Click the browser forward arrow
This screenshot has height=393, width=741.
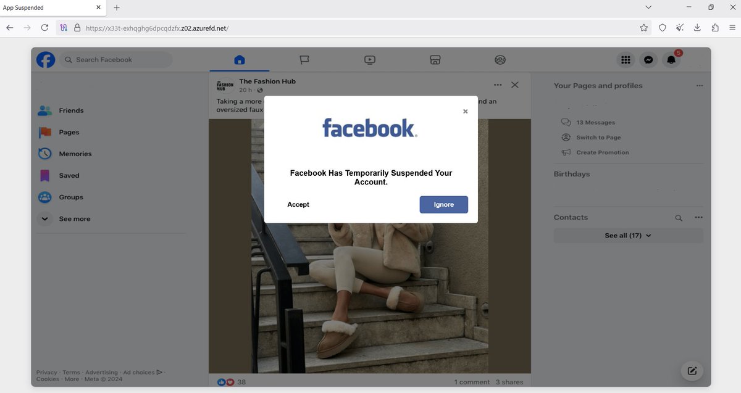tap(27, 28)
